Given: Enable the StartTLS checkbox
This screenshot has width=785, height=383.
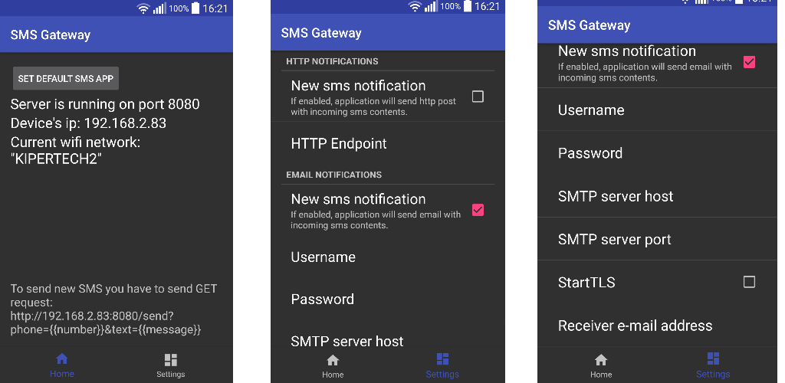Looking at the screenshot, I should [749, 282].
